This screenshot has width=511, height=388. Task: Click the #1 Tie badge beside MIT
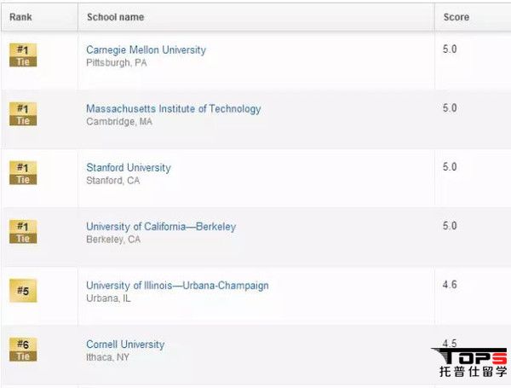23,114
